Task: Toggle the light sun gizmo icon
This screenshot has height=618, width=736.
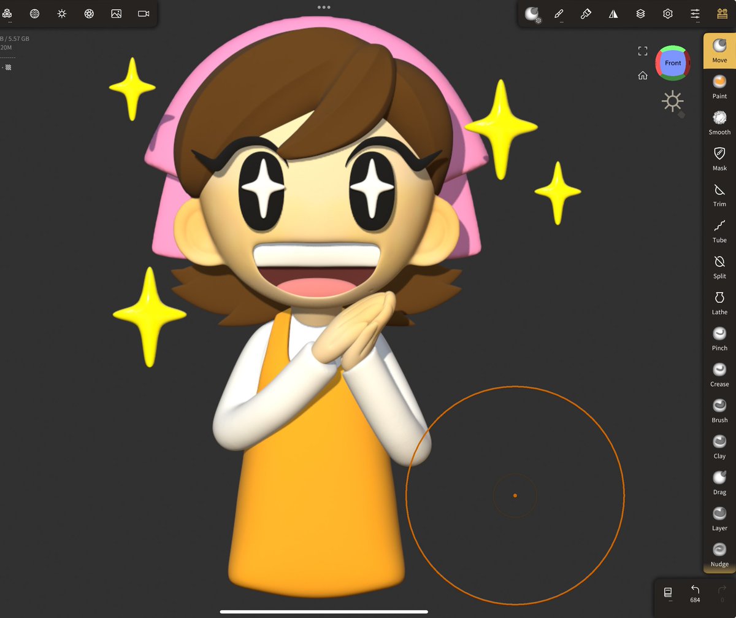Action: (673, 102)
